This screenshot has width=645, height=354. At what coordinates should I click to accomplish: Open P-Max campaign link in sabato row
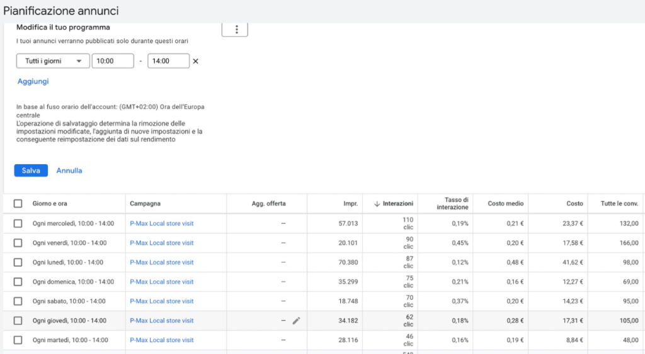tap(162, 301)
